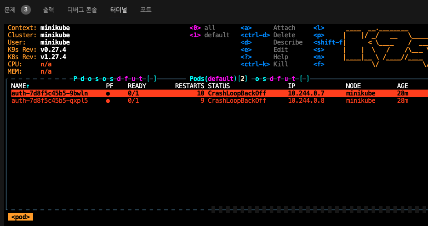This screenshot has height=226, width=428.
Task: Click port-forward dot of pod qxpl5
Action: tap(108, 101)
